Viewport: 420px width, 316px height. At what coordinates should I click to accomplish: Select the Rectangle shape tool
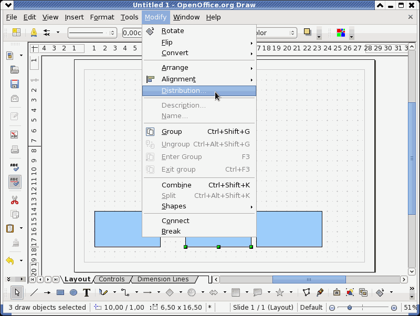[60, 292]
